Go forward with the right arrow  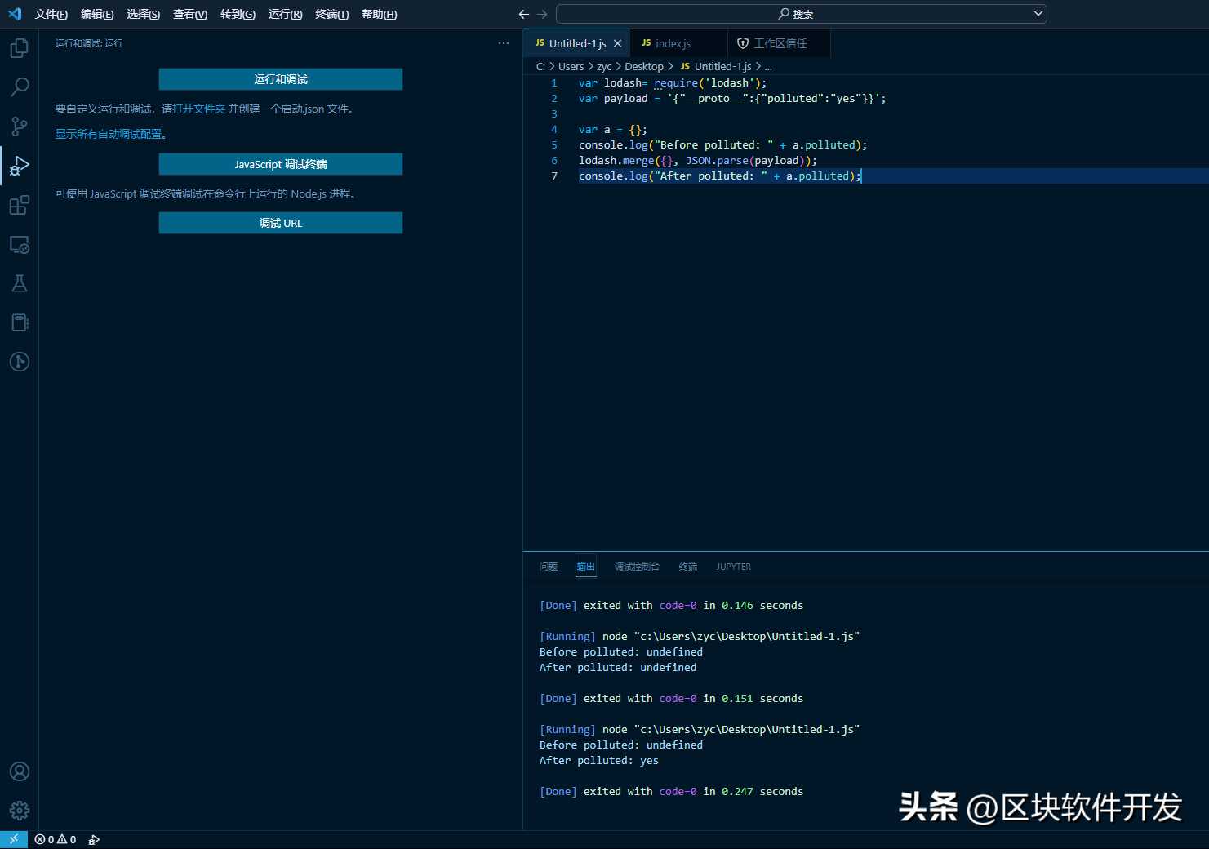(542, 14)
